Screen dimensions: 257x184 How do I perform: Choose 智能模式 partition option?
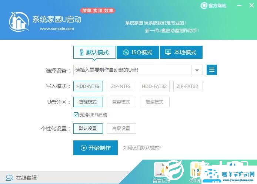(88, 102)
